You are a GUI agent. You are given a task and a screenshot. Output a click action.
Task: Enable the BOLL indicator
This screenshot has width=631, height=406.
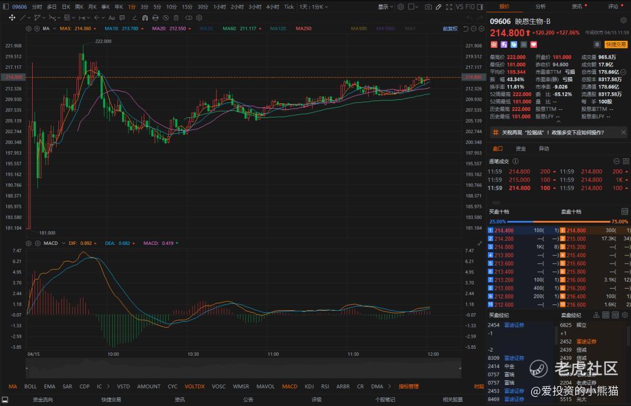(30, 386)
